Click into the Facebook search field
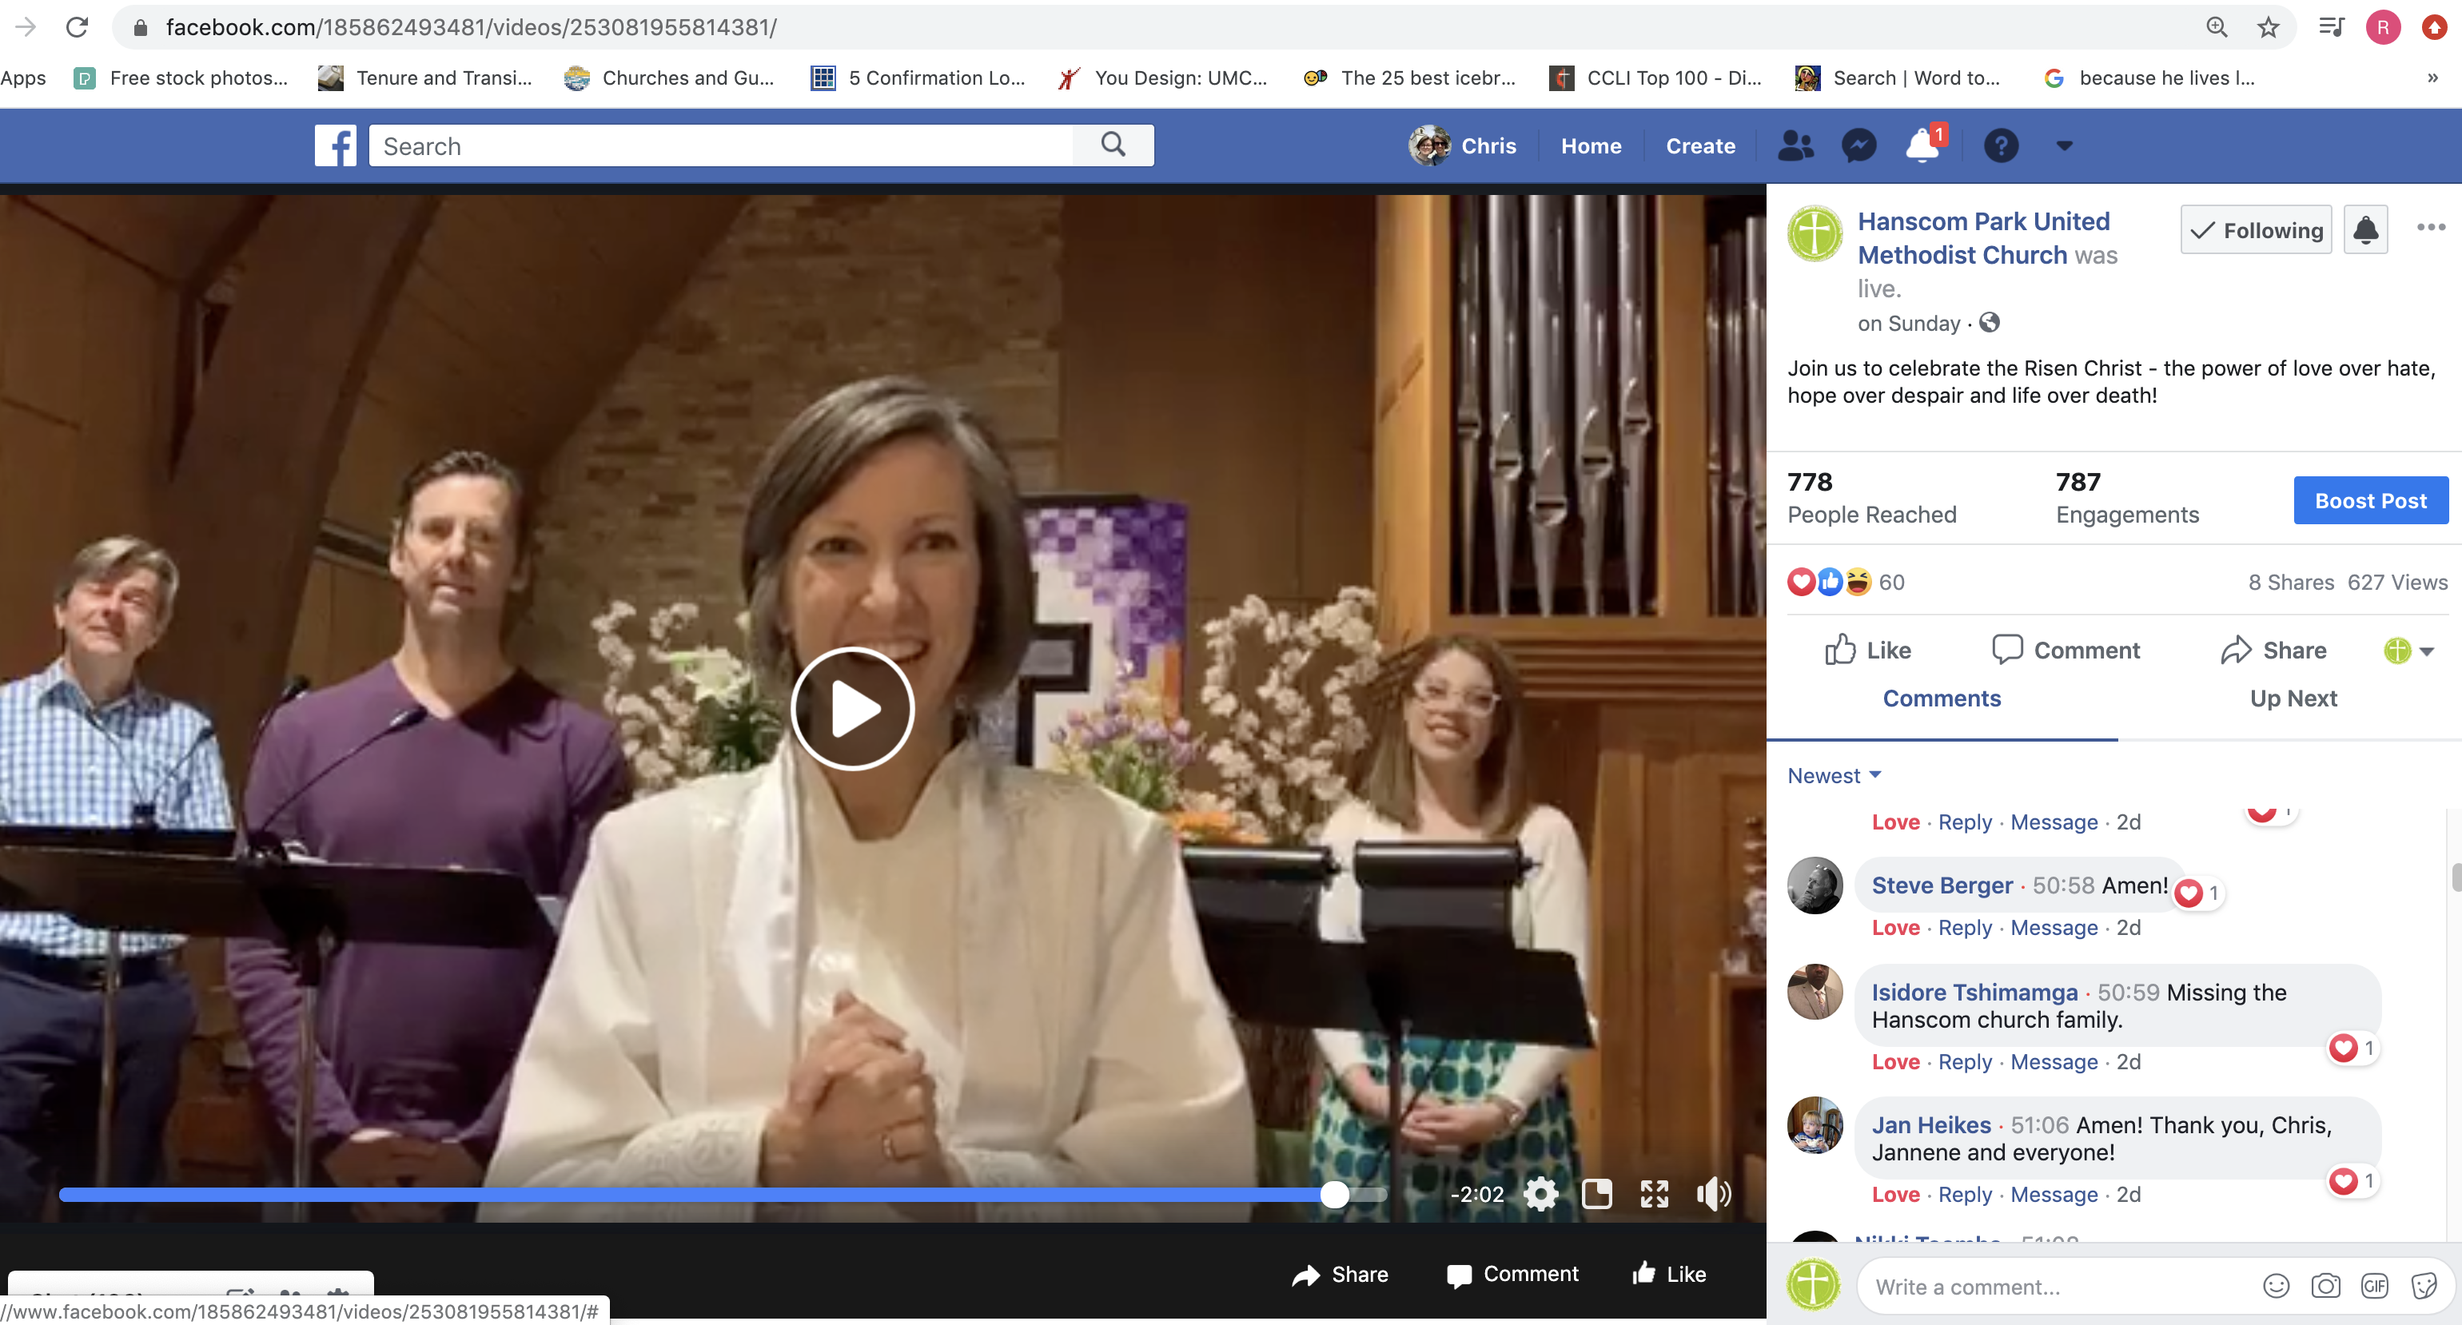This screenshot has height=1325, width=2462. pyautogui.click(x=722, y=146)
